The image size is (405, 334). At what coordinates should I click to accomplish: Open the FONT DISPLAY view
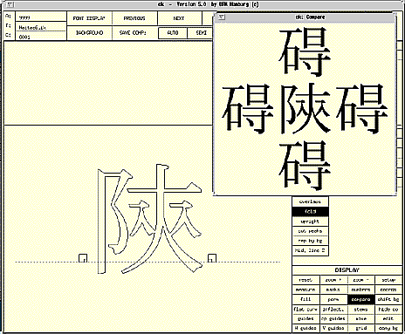pyautogui.click(x=89, y=18)
